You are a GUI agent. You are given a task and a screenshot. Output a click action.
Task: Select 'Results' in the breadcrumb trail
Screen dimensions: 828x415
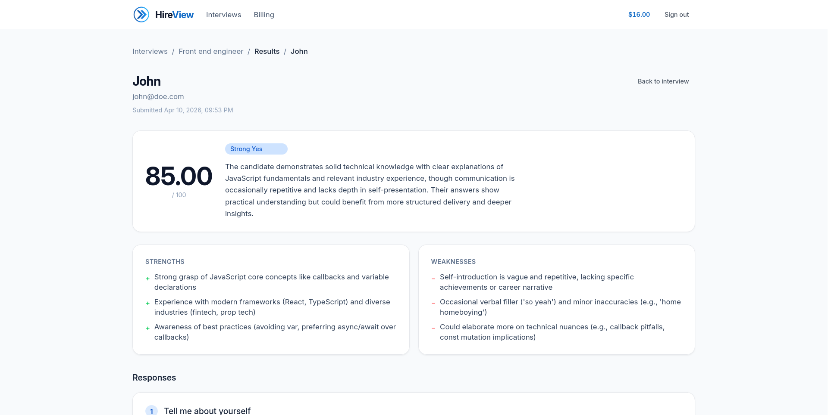point(267,51)
